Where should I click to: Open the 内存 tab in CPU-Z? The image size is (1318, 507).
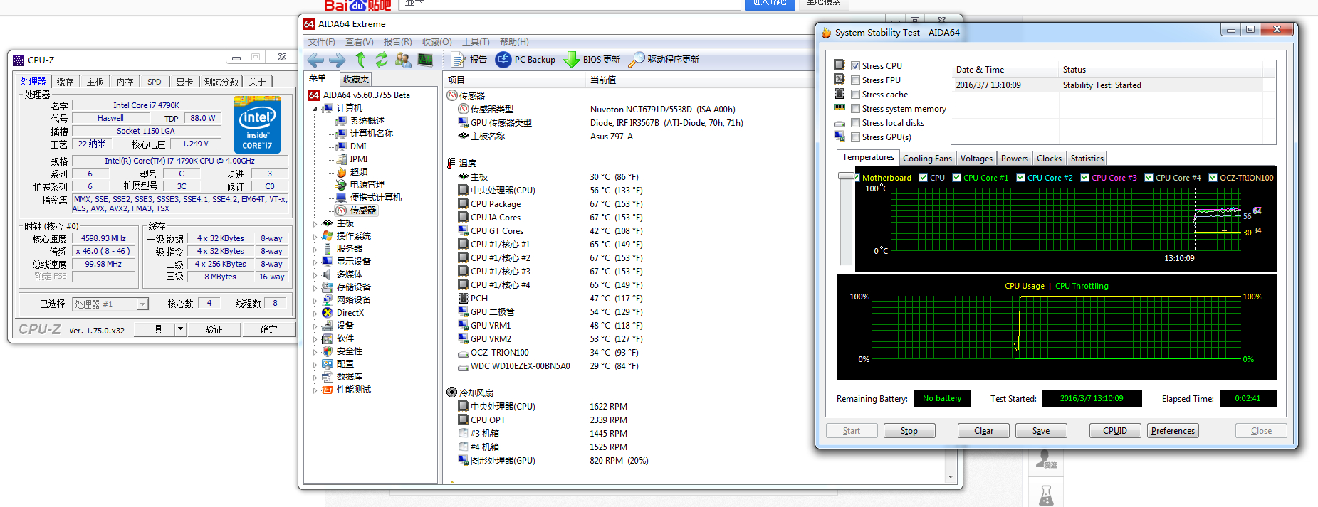tap(125, 82)
